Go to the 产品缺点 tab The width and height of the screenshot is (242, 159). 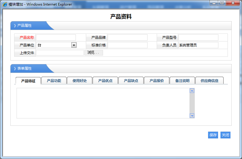tap(131, 81)
